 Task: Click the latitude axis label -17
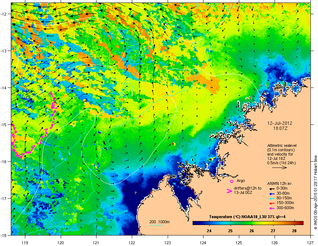pyautogui.click(x=4, y=198)
